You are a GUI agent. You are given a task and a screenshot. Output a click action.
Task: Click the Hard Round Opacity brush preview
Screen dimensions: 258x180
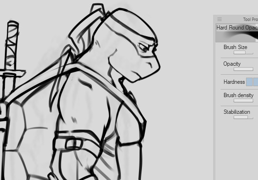tap(237, 33)
